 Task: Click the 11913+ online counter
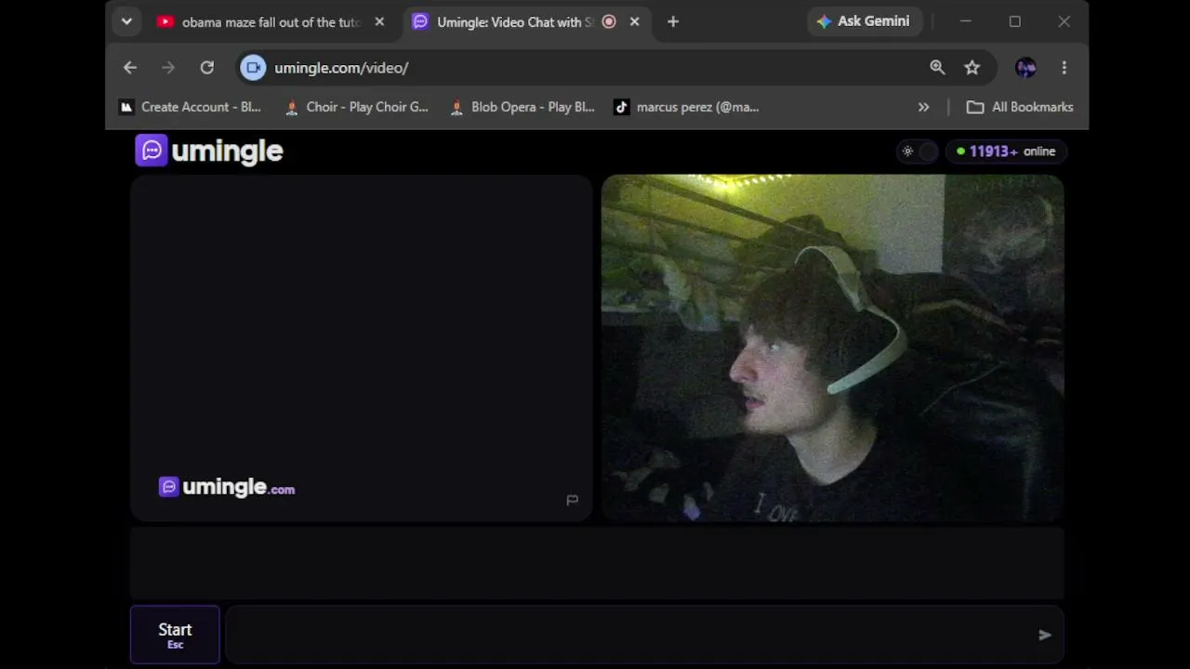pyautogui.click(x=1007, y=151)
